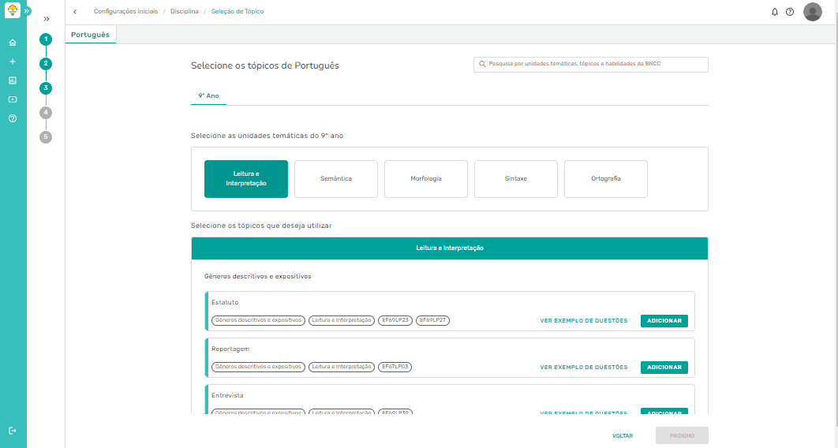Viewport: 838px width, 448px height.
Task: Open the notifications bell
Action: click(774, 12)
